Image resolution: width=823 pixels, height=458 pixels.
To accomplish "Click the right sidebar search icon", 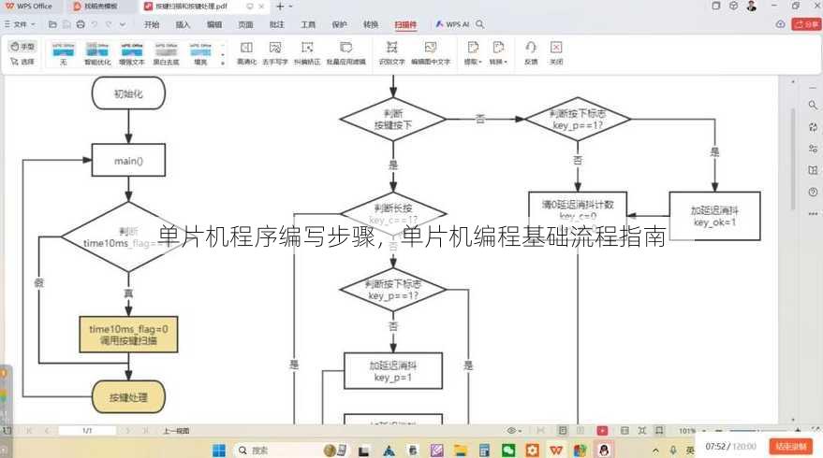I will point(813,106).
